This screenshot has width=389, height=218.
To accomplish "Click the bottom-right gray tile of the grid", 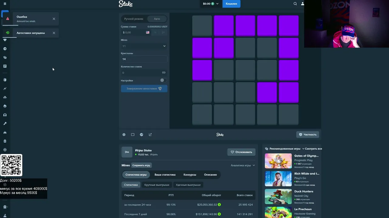I will [x=289, y=114].
